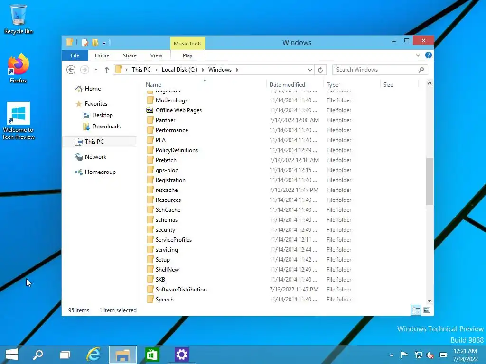
Task: Open the Start menu button
Action: [x=12, y=355]
